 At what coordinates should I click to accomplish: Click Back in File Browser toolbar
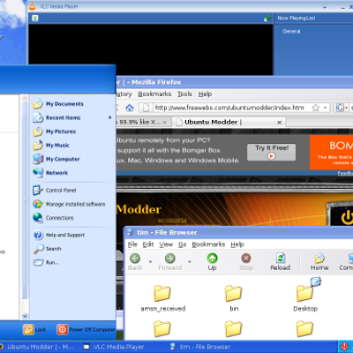(x=135, y=262)
